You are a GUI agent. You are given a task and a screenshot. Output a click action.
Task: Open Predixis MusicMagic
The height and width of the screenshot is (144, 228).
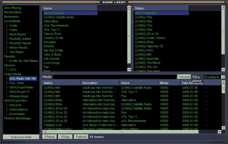coord(18,118)
